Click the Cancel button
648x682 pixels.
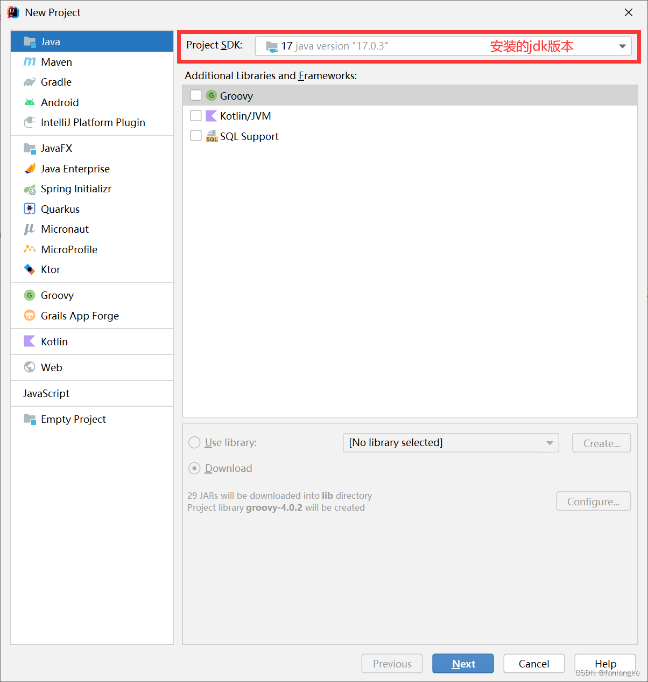534,664
